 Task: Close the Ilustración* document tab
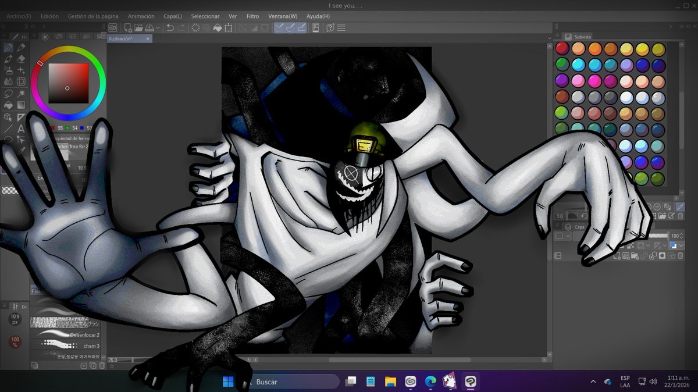pos(148,38)
